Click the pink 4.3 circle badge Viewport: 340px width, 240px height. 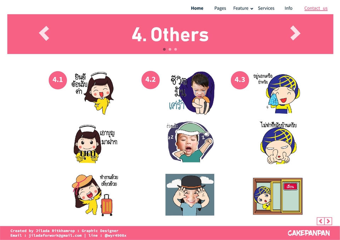click(240, 80)
